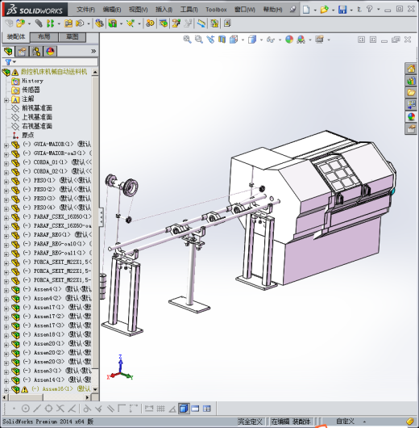Open the ConfigurationManager tab icon
This screenshot has height=428, width=419.
coord(36,52)
